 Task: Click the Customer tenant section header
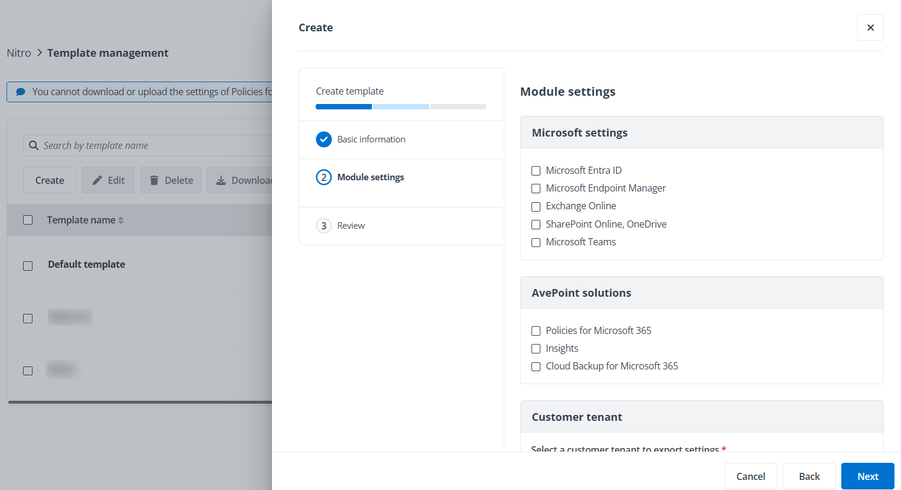tap(702, 417)
